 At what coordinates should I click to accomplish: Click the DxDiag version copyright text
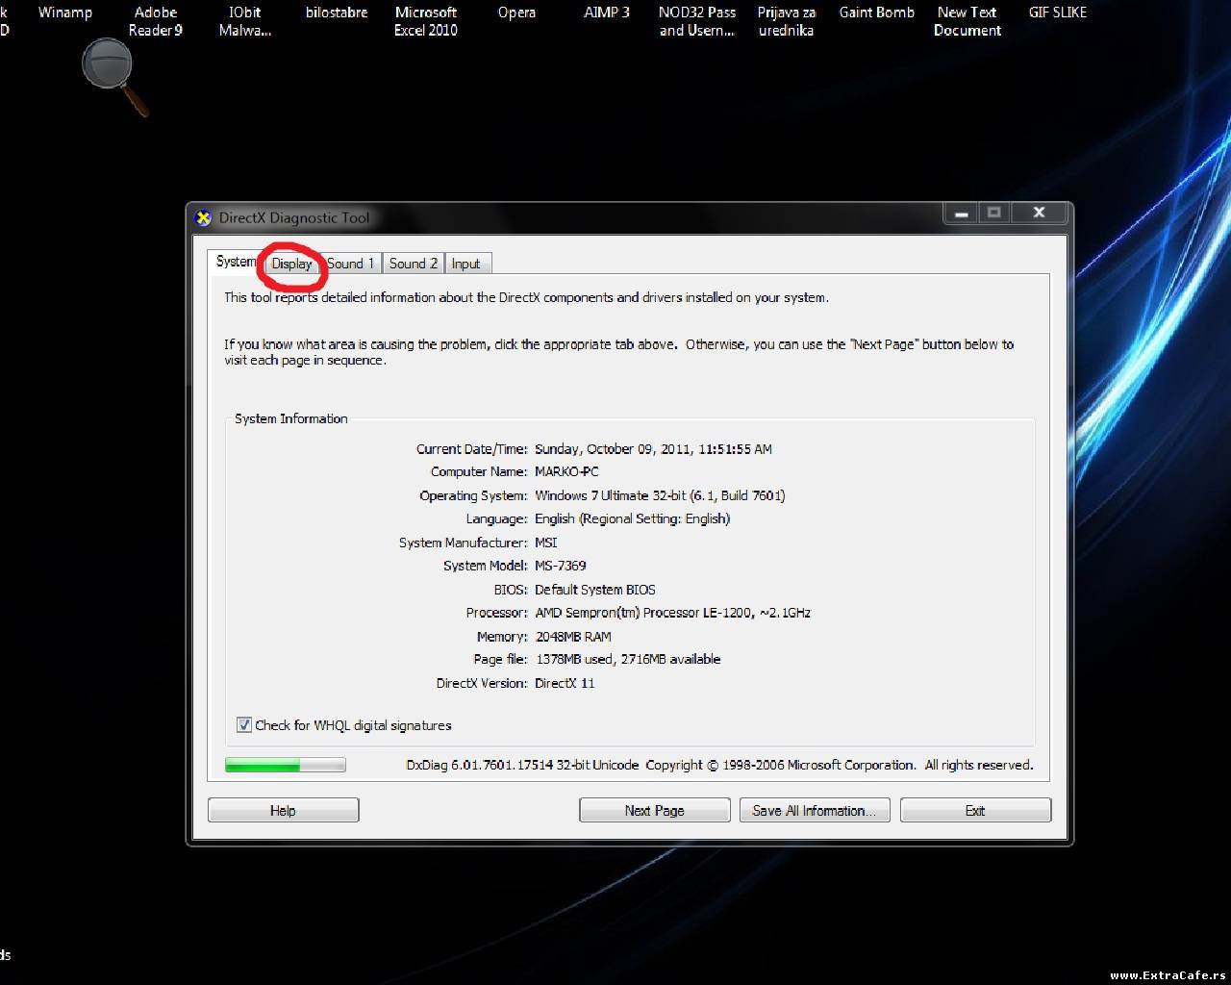tap(719, 765)
